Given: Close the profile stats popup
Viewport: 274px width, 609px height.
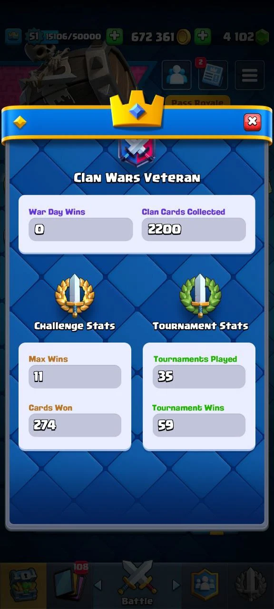Looking at the screenshot, I should pyautogui.click(x=252, y=122).
